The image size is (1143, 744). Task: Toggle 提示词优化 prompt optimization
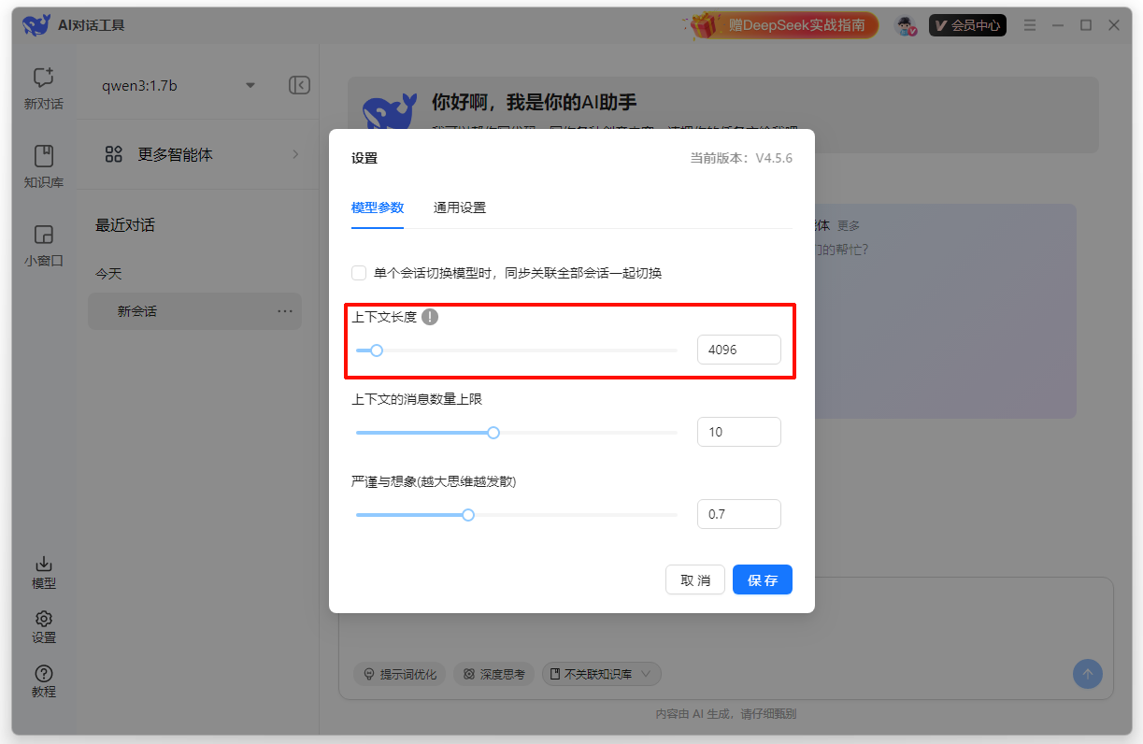pyautogui.click(x=399, y=674)
